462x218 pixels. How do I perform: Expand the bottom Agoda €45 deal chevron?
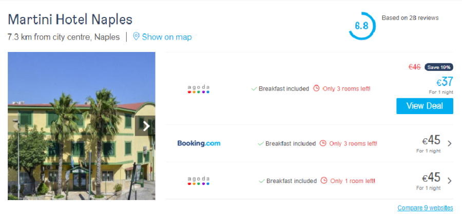tap(450, 180)
